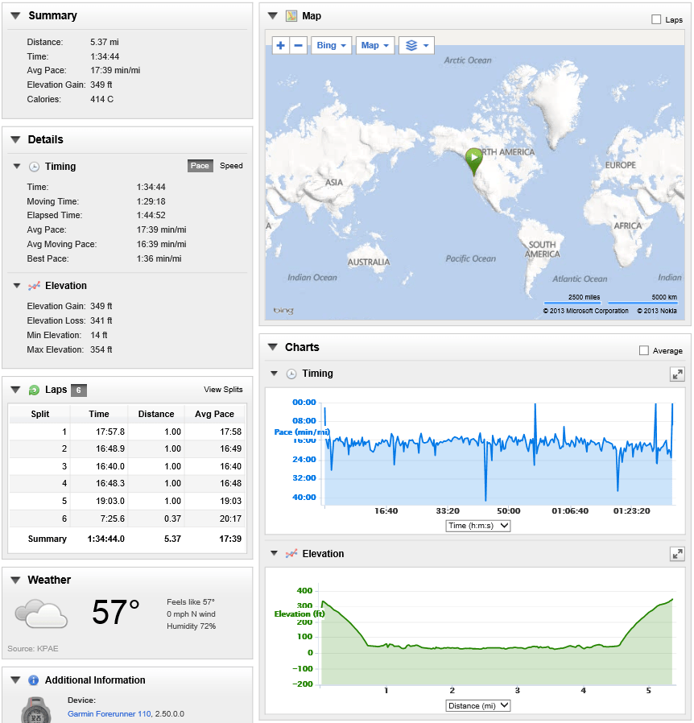The width and height of the screenshot is (694, 723).
Task: Click the green Laps icon
Action: (32, 389)
